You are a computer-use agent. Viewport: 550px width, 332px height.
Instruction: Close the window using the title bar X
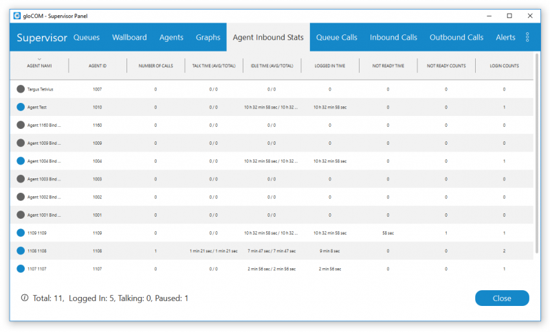[530, 16]
